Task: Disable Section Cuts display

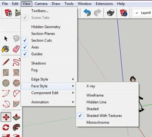Action: click(x=41, y=40)
